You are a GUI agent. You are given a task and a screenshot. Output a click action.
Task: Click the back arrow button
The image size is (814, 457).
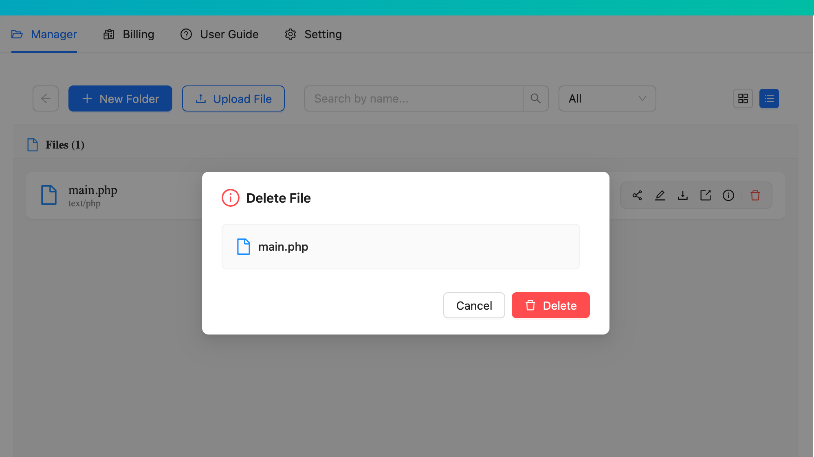click(x=46, y=98)
